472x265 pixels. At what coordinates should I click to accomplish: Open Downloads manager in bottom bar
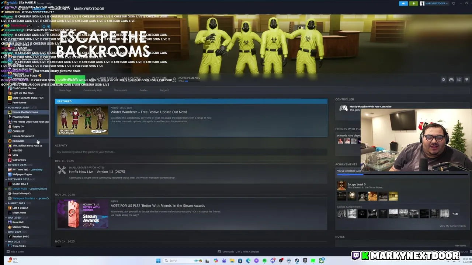tap(238, 252)
